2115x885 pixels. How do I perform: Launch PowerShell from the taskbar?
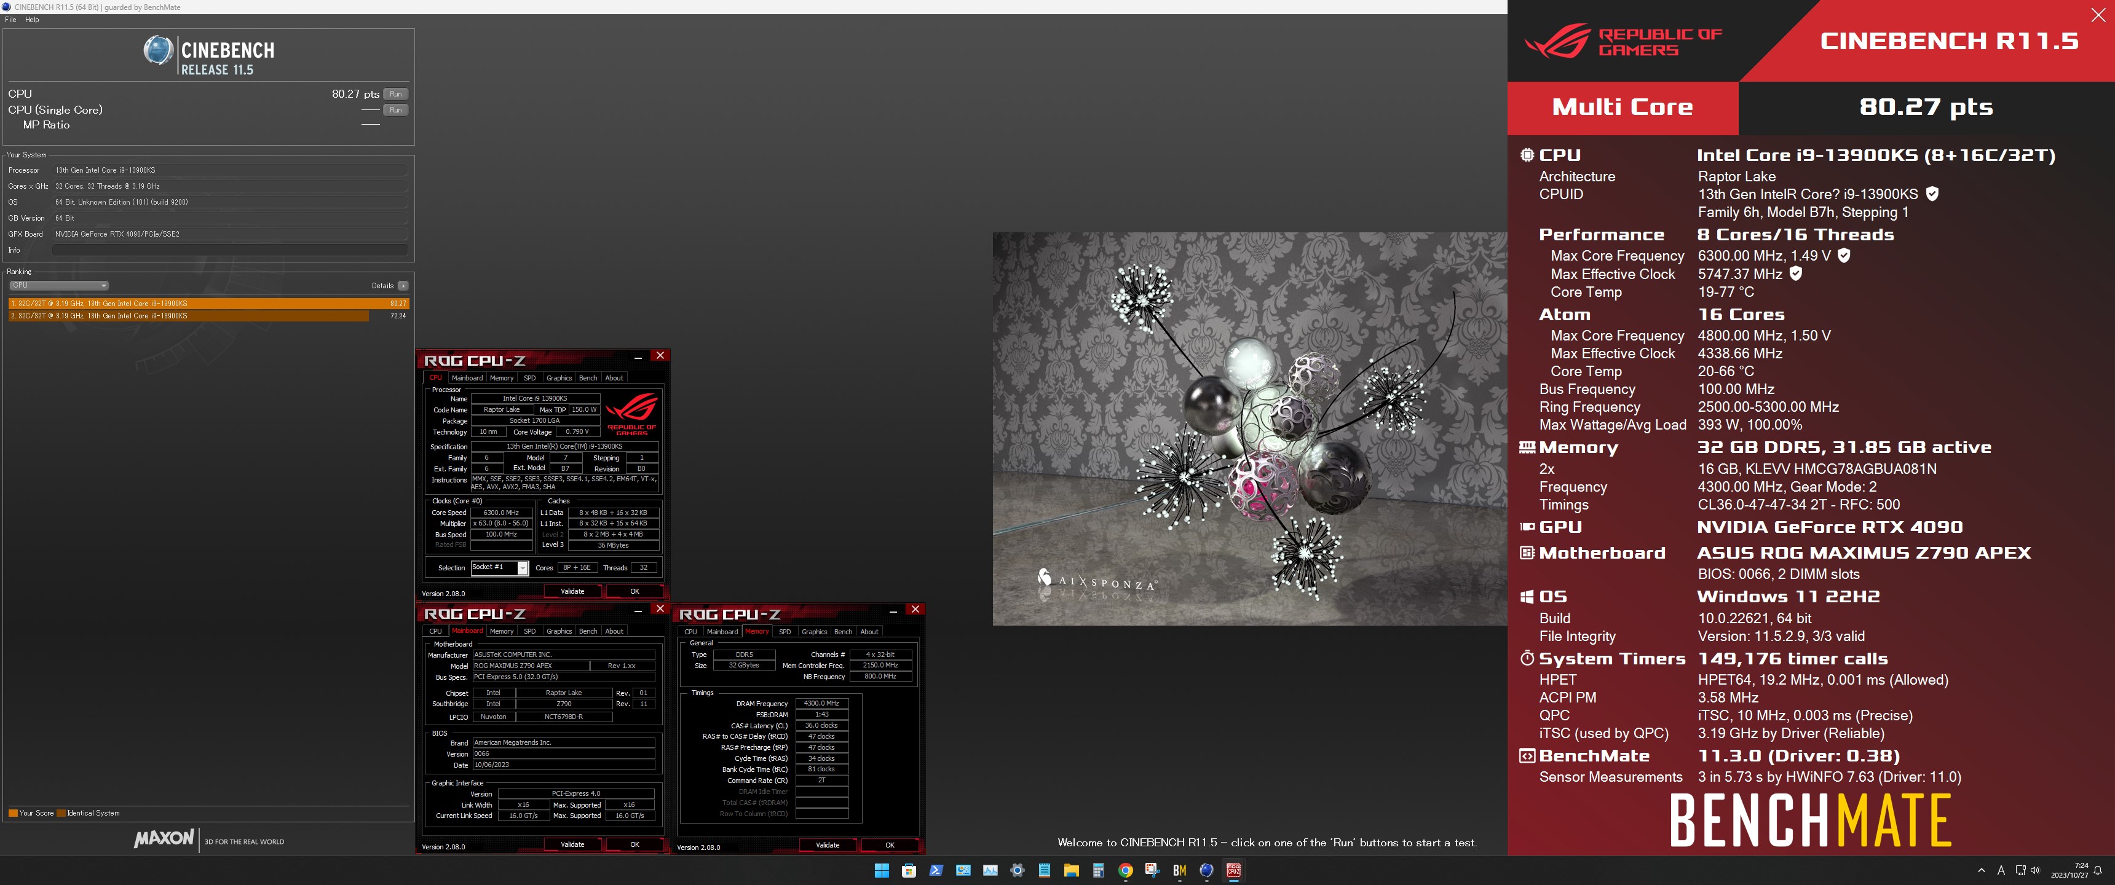[936, 870]
